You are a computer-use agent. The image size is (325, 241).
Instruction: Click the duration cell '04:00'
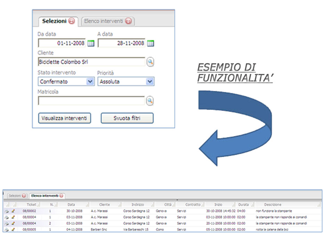coord(241,211)
